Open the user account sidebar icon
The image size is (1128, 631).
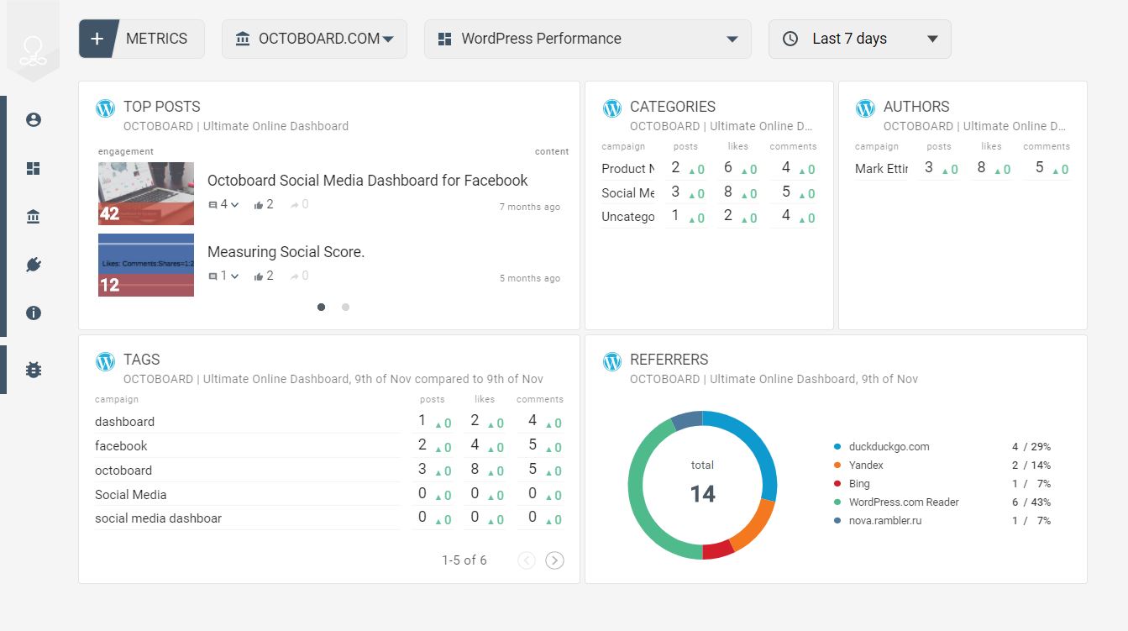[x=34, y=120]
